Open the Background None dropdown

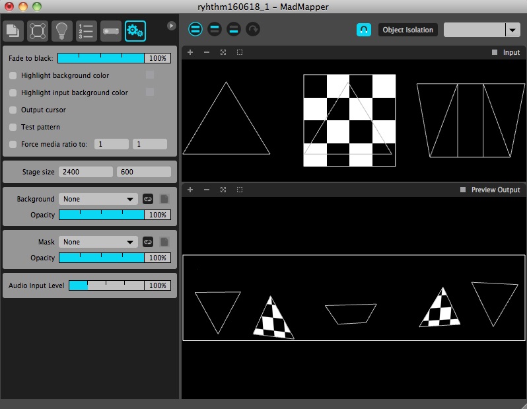(98, 199)
